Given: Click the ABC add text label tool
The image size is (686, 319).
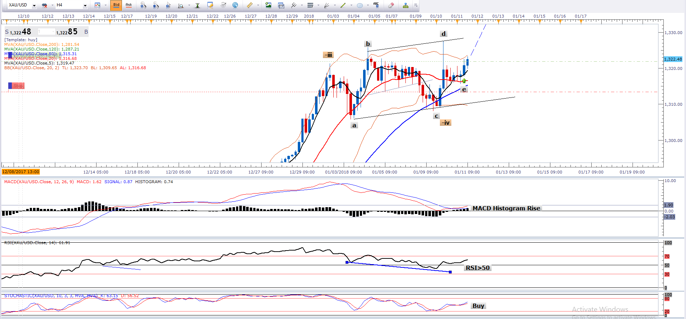Looking at the screenshot, I should 376,5.
